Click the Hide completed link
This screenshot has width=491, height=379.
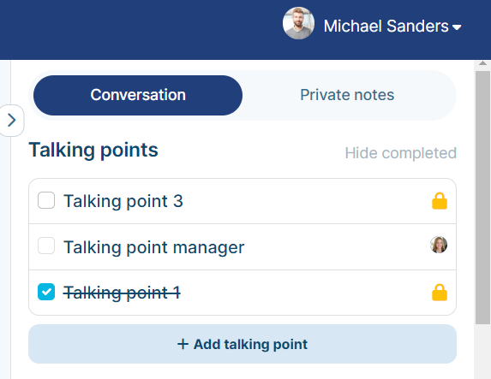coord(401,153)
